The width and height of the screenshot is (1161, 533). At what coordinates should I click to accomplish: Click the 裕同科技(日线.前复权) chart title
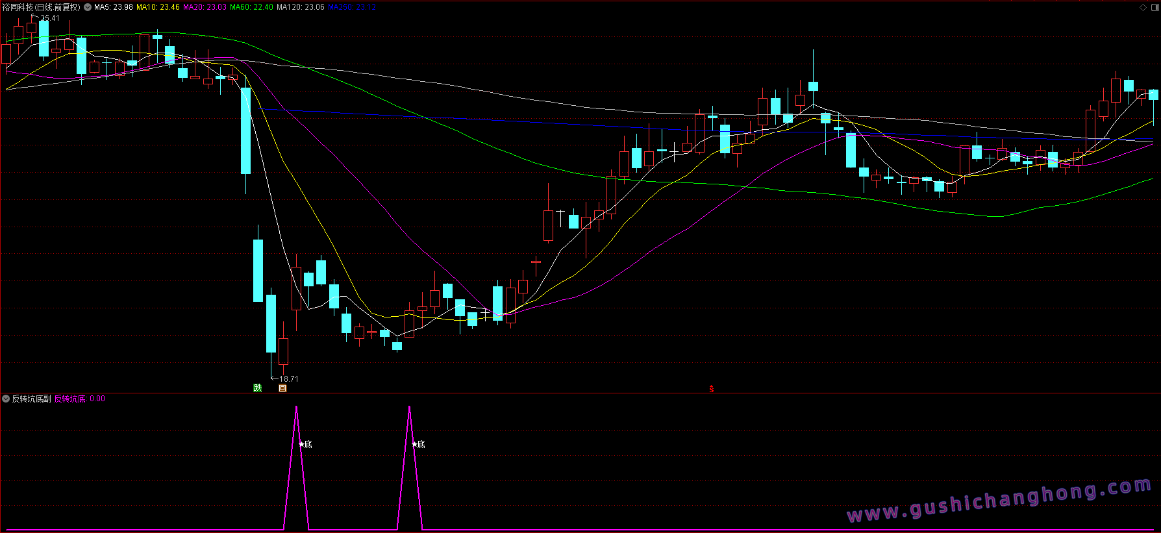[x=42, y=7]
